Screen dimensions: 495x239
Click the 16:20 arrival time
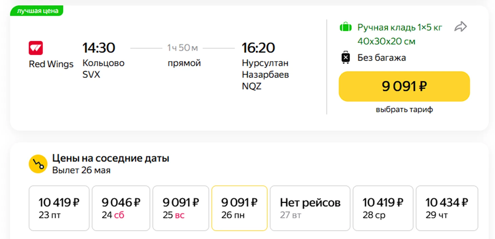(x=258, y=48)
